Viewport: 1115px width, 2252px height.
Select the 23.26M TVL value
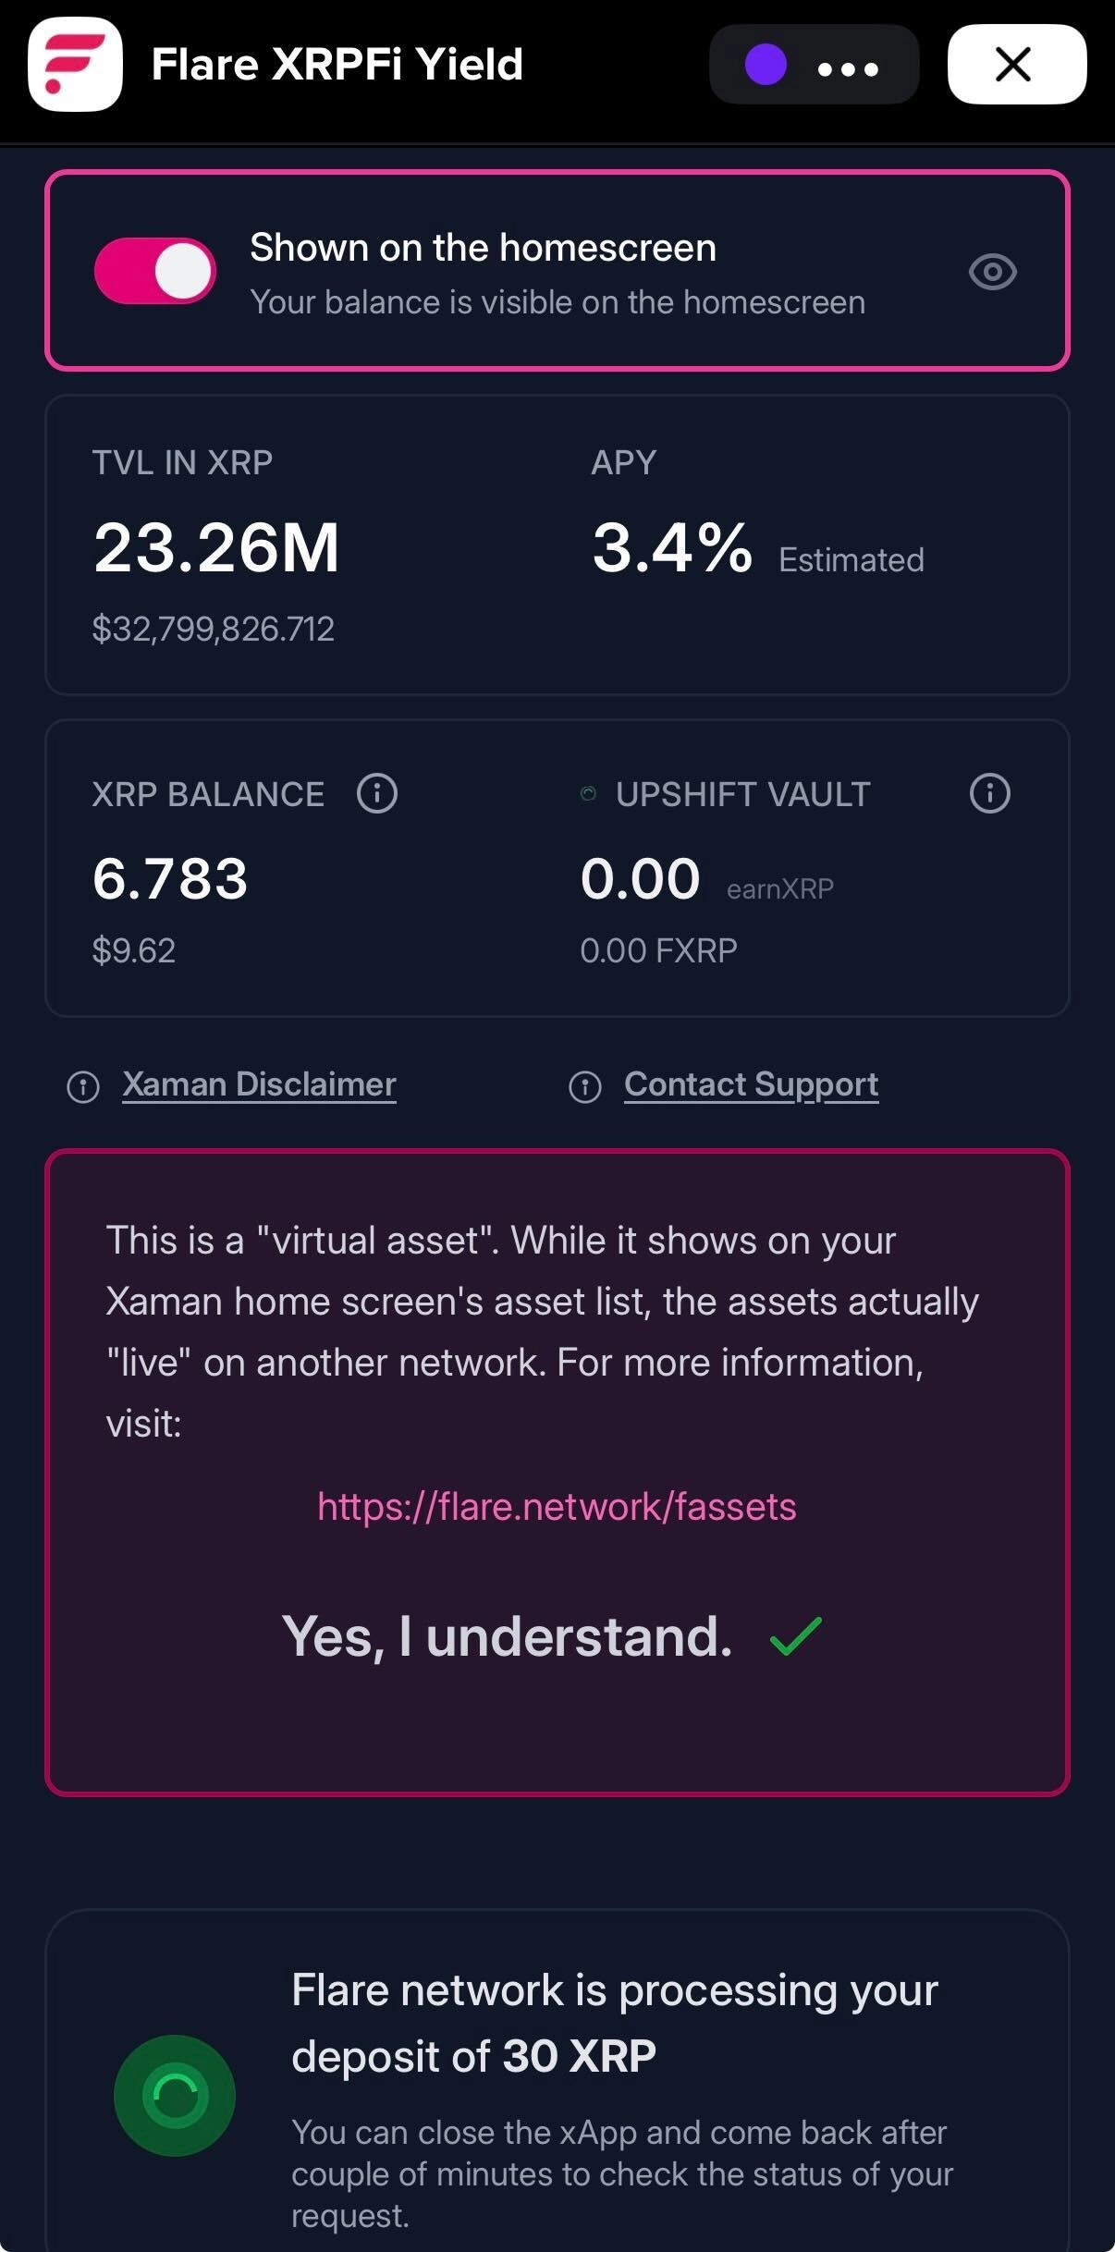[216, 547]
